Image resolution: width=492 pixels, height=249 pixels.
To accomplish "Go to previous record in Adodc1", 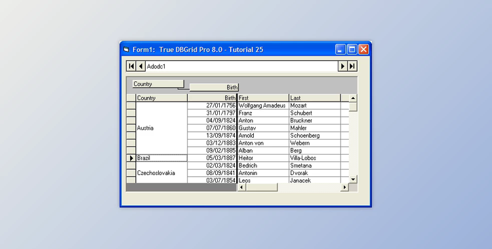I will (x=140, y=66).
